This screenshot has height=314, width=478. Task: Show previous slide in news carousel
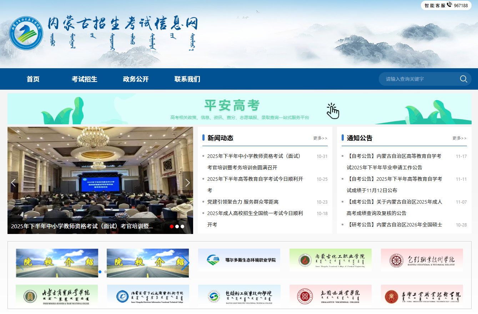[13, 183]
